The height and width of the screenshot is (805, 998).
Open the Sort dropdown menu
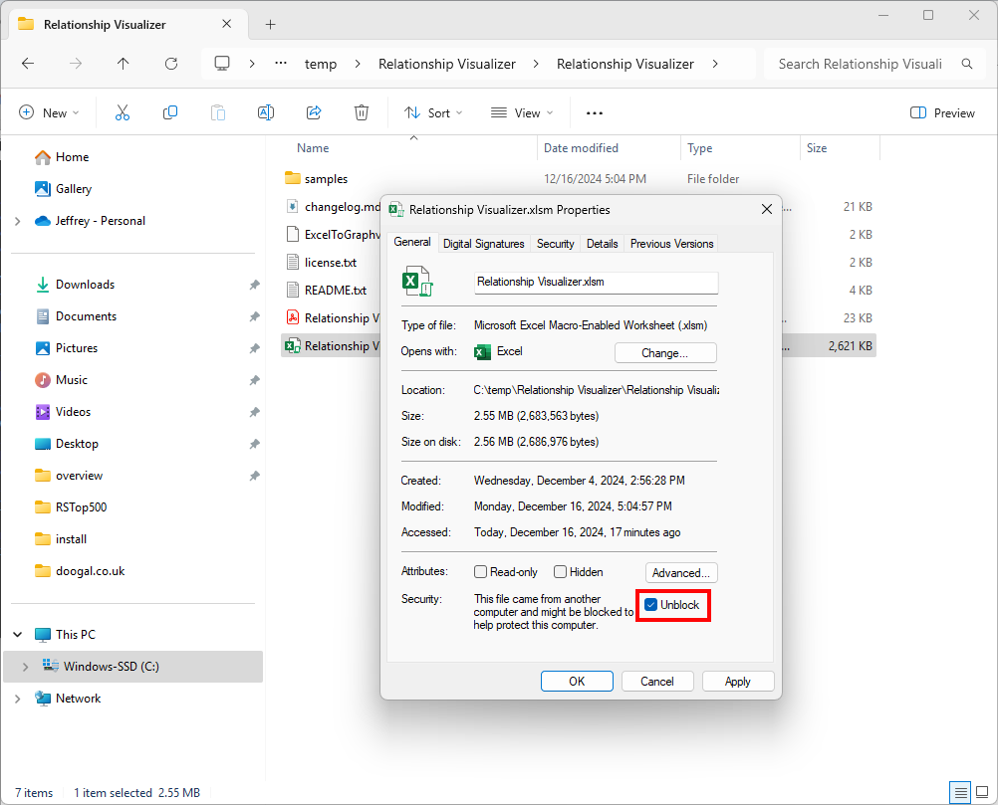click(433, 113)
